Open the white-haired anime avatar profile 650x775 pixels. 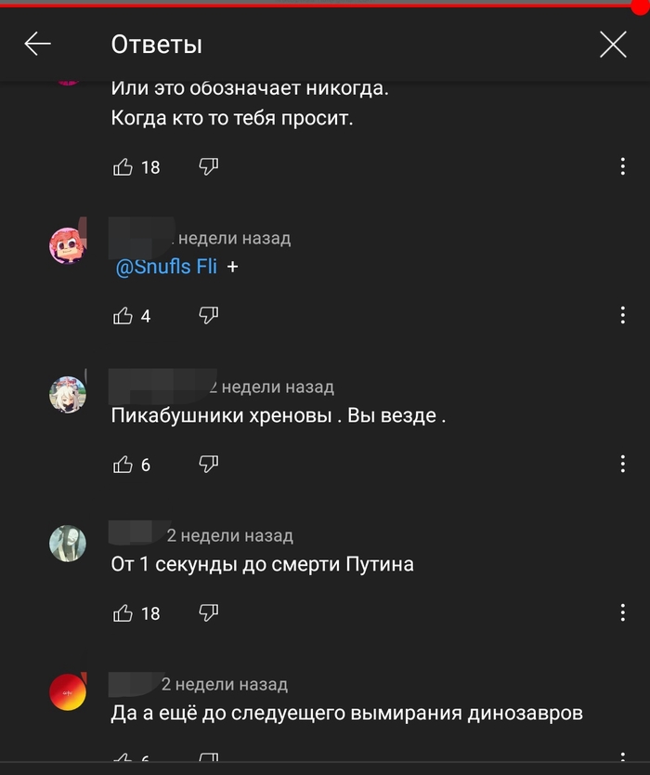click(x=68, y=394)
